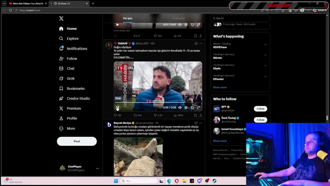Open more options for Mörder trend

pos(265,55)
